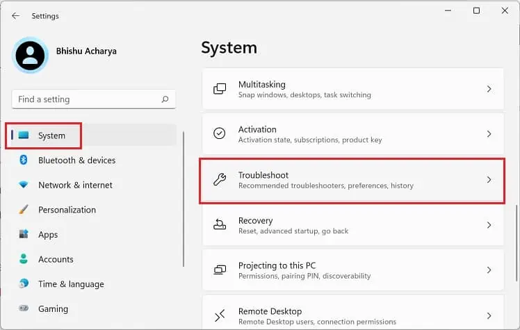Click the Remote Desktop icon
Screen dimensions: 520x330
220,315
